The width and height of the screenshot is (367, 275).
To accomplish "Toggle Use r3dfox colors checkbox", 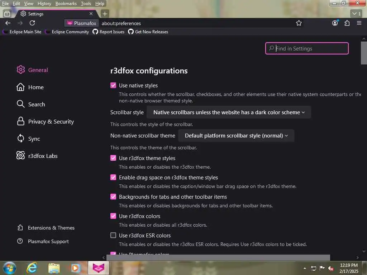I will [113, 216].
